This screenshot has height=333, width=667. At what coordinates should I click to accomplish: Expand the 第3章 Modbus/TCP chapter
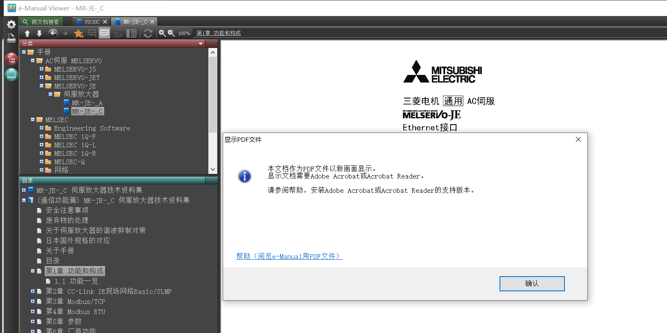[32, 301]
